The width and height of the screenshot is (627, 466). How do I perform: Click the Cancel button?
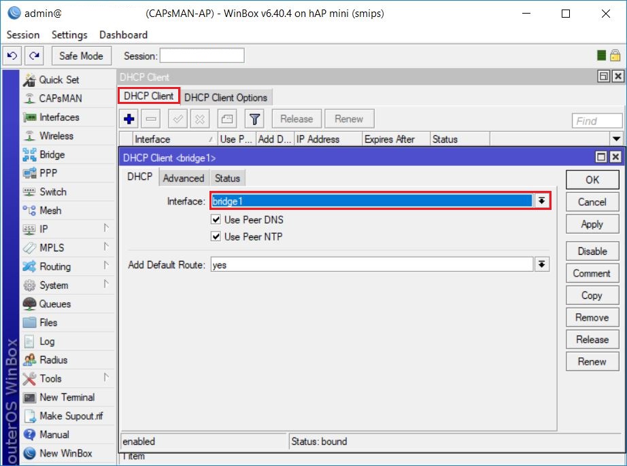592,202
